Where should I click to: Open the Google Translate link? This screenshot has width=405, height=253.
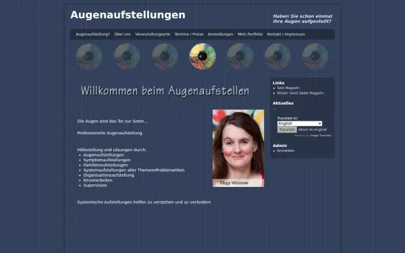320,136
